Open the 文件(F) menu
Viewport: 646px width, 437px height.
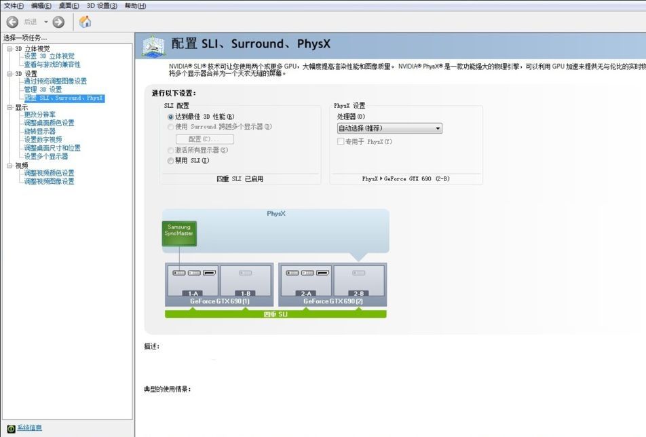14,5
